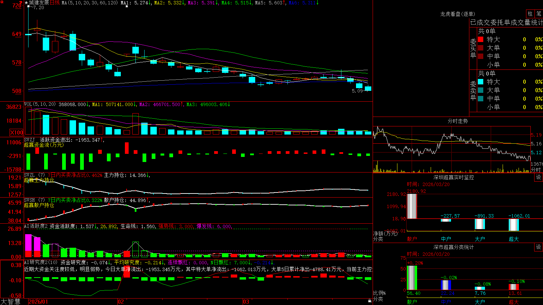Click the 7.20 high price annotation
Screen dimensions: 543x305
[x=39, y=7]
